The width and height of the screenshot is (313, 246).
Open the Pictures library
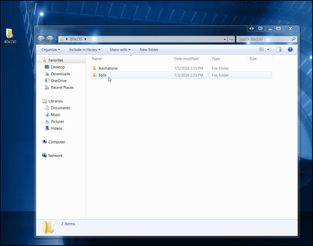pyautogui.click(x=57, y=121)
